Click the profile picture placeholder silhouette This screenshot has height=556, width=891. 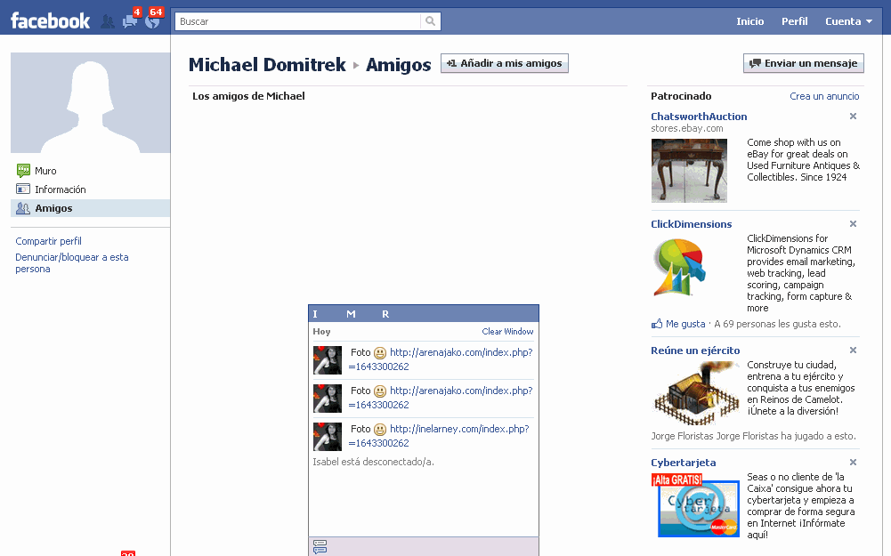(91, 103)
